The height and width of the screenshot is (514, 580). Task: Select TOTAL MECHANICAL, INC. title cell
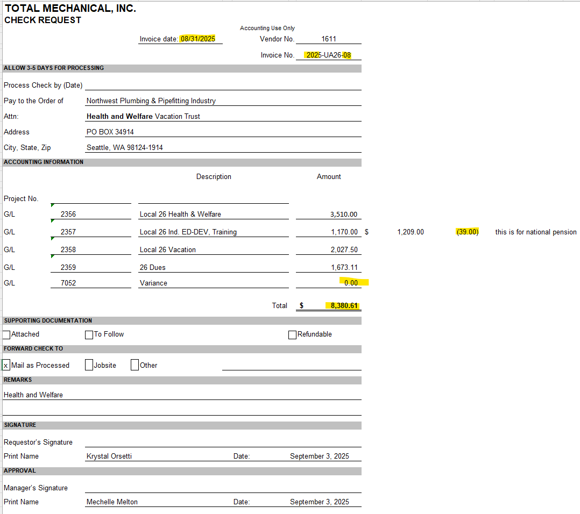[70, 8]
